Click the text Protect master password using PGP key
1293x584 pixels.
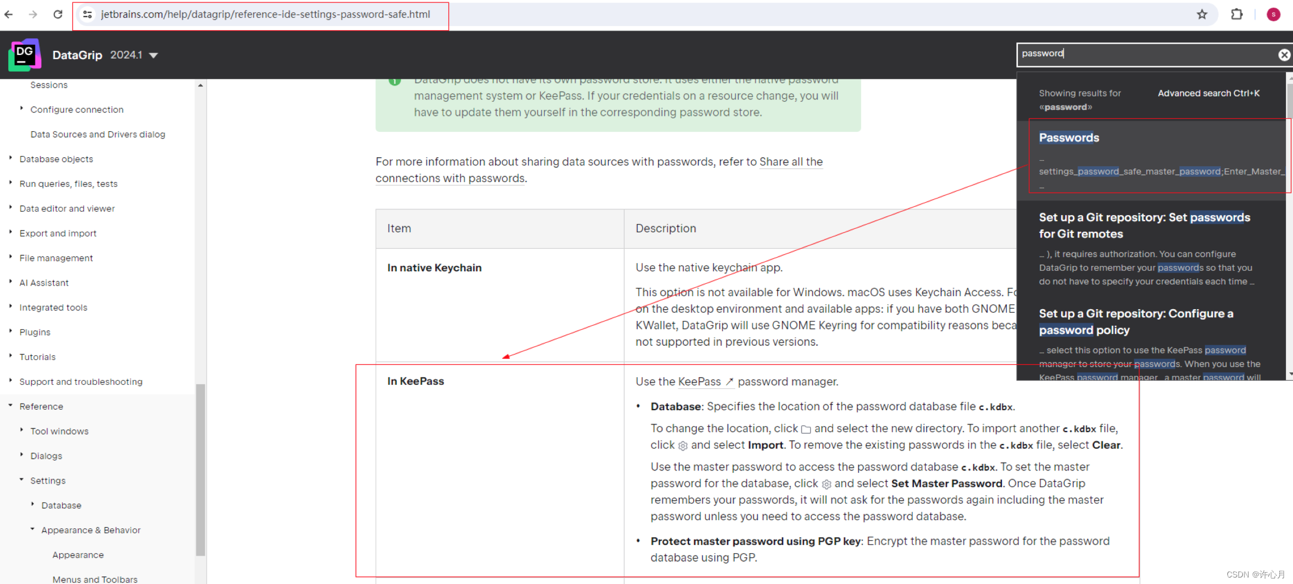point(756,541)
